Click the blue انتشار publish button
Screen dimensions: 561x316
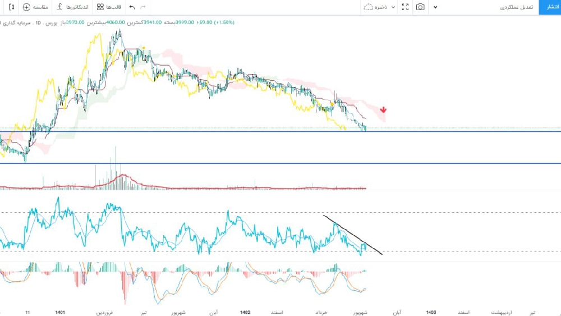[550, 7]
